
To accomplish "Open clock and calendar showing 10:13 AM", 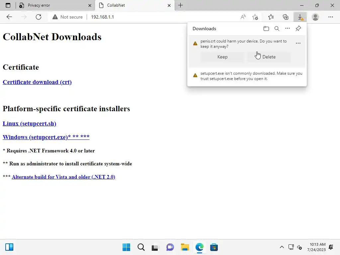I will tap(316, 247).
